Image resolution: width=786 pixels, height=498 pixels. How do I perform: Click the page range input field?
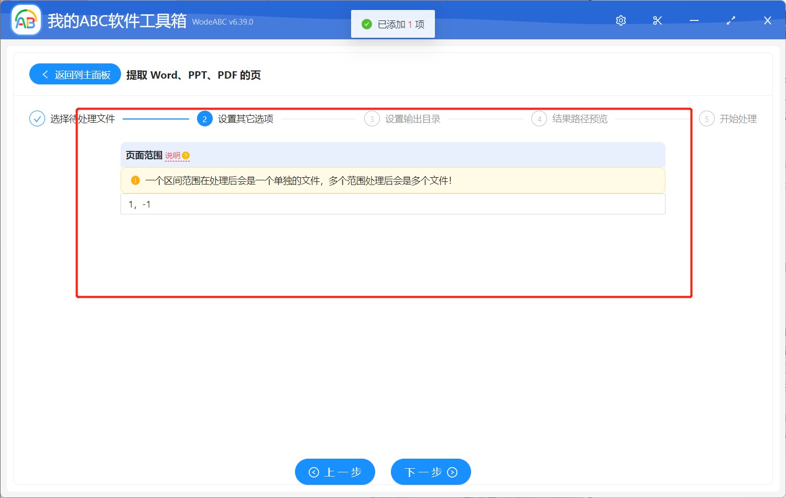point(392,204)
